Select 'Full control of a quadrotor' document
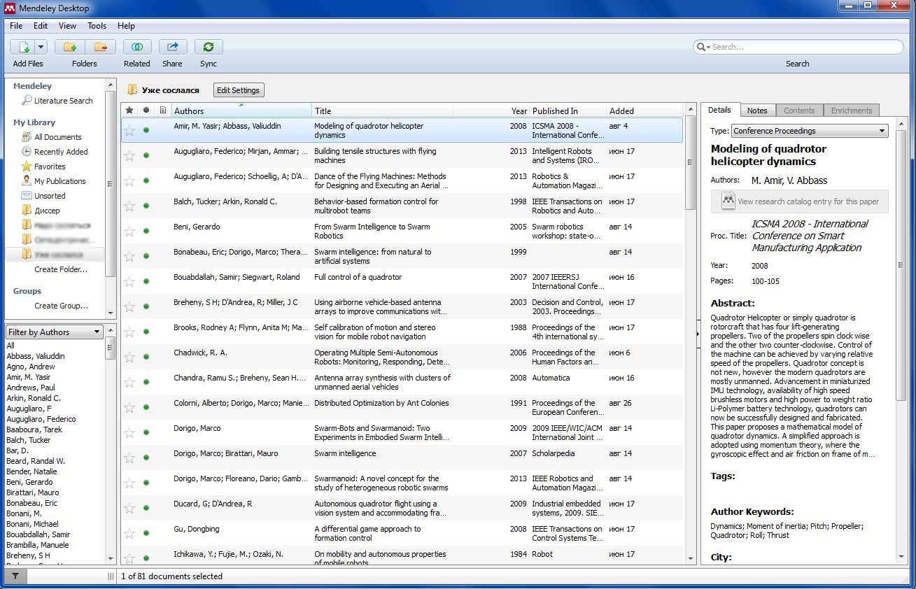 coord(402,282)
